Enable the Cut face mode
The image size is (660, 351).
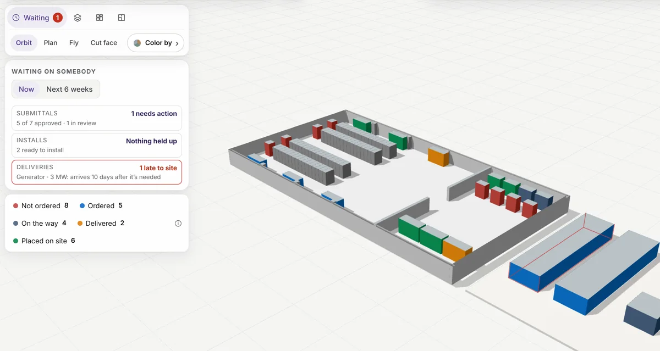pos(104,43)
